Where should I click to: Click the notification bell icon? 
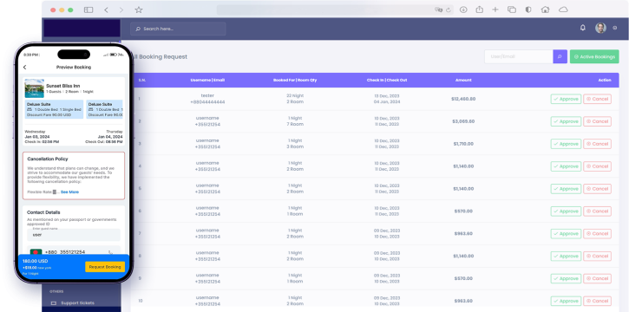(583, 28)
